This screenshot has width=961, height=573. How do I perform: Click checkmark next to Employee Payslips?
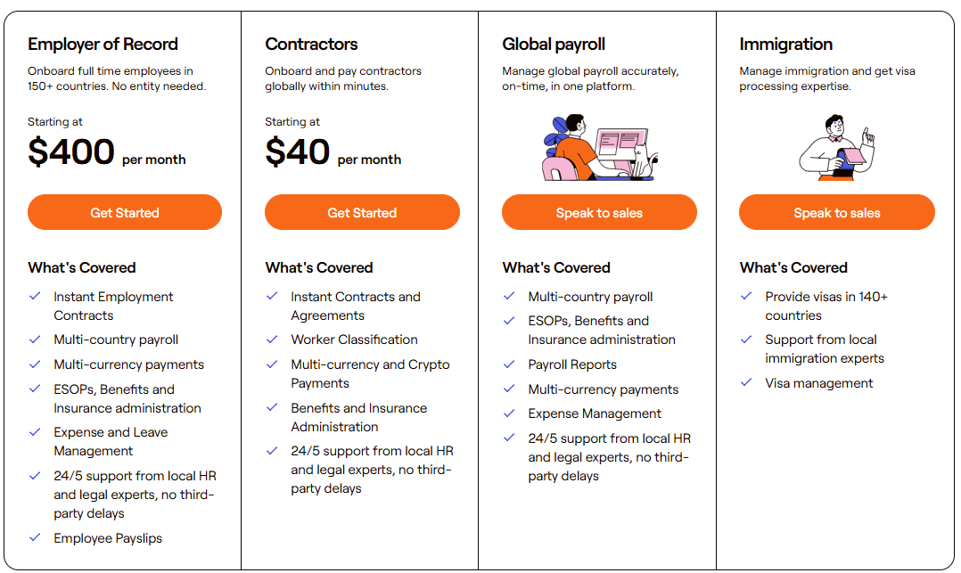tap(35, 537)
